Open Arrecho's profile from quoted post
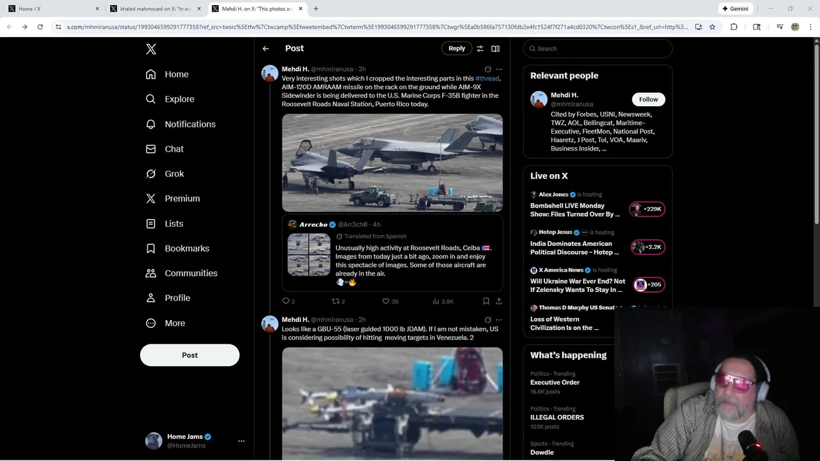Screen dimensions: 820x461 [x=313, y=224]
